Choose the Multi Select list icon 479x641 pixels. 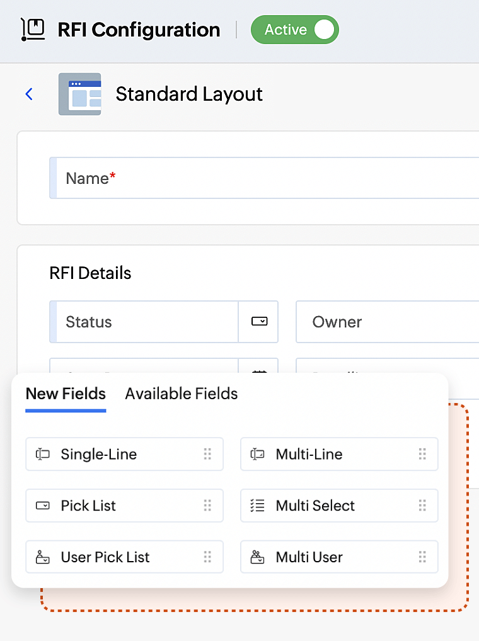pos(257,506)
